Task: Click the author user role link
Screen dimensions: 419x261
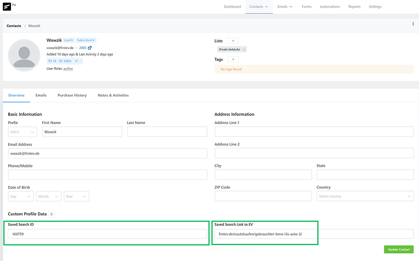Action: 68,69
